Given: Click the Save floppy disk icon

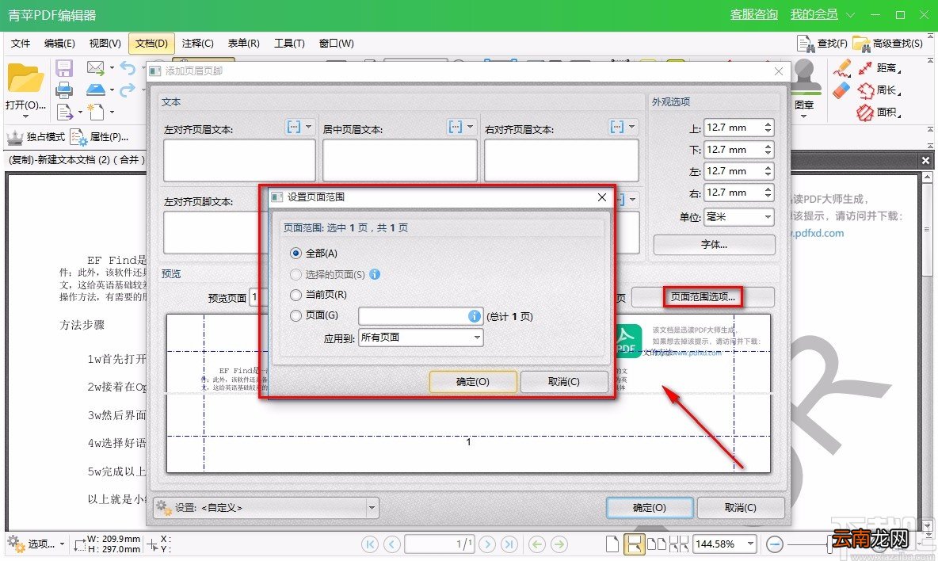Looking at the screenshot, I should click(x=64, y=68).
